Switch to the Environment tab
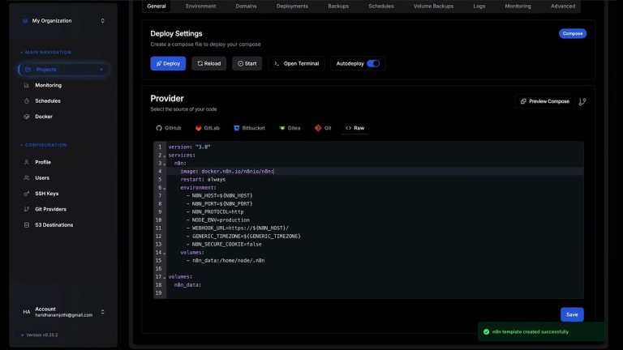623x350 pixels. tap(200, 6)
